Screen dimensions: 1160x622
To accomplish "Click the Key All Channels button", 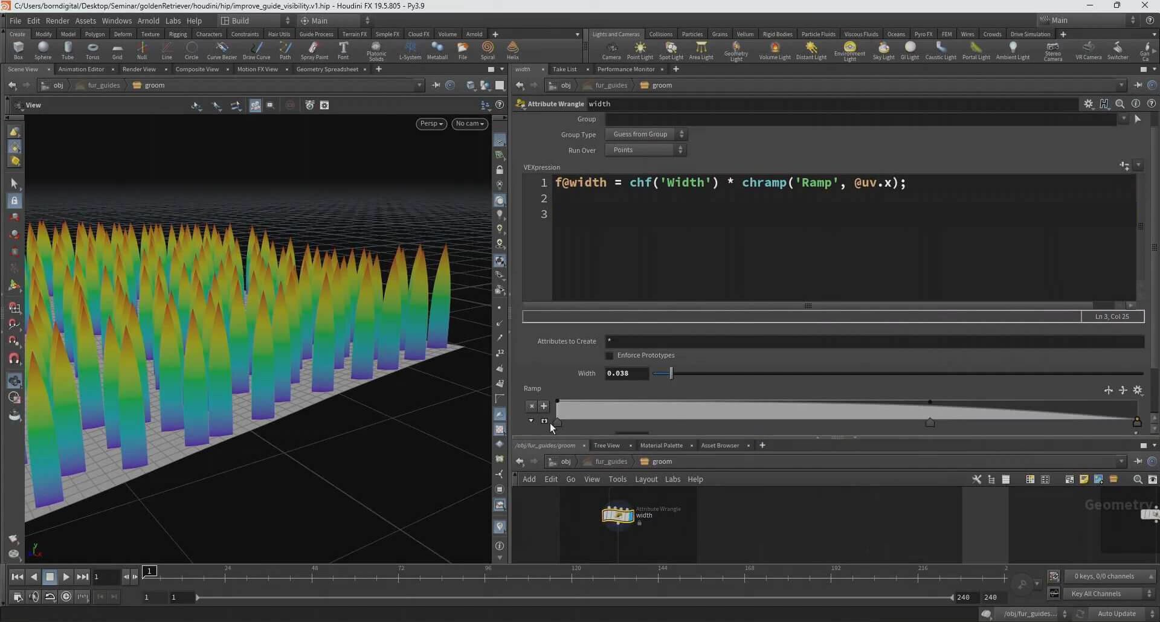I will tap(1096, 594).
